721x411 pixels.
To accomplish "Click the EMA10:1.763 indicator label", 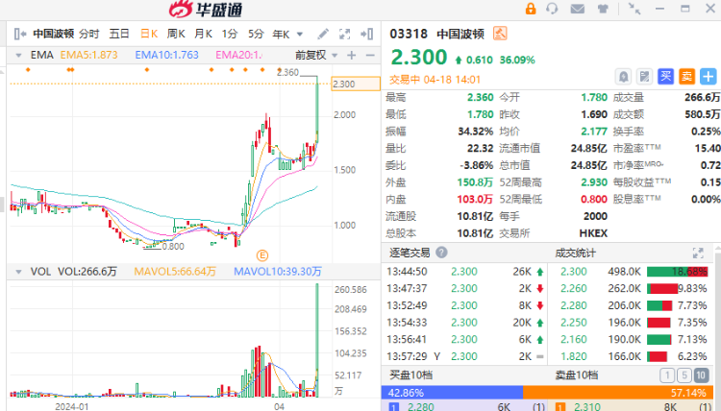I will (166, 55).
